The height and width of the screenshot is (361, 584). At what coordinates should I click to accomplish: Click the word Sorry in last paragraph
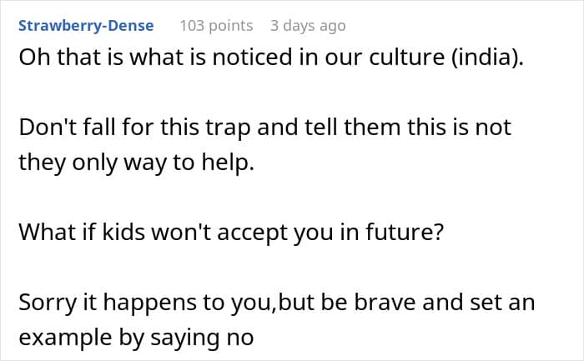pos(48,303)
